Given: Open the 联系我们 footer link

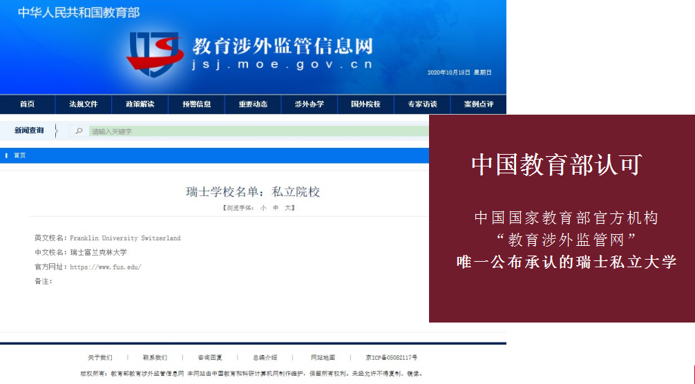Looking at the screenshot, I should (x=155, y=358).
